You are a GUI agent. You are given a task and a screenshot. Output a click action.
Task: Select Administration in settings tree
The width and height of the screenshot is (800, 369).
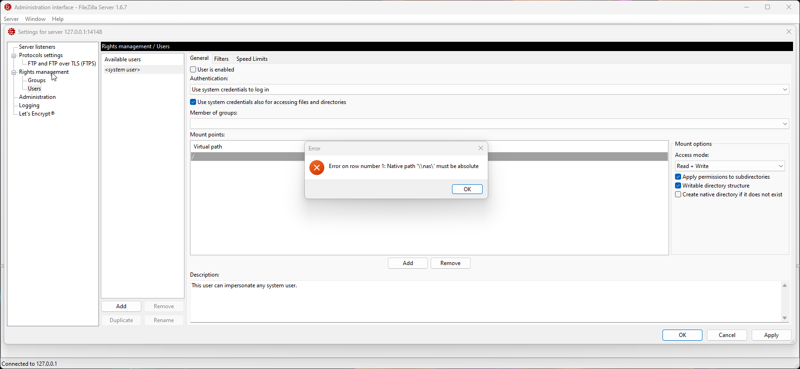point(37,97)
